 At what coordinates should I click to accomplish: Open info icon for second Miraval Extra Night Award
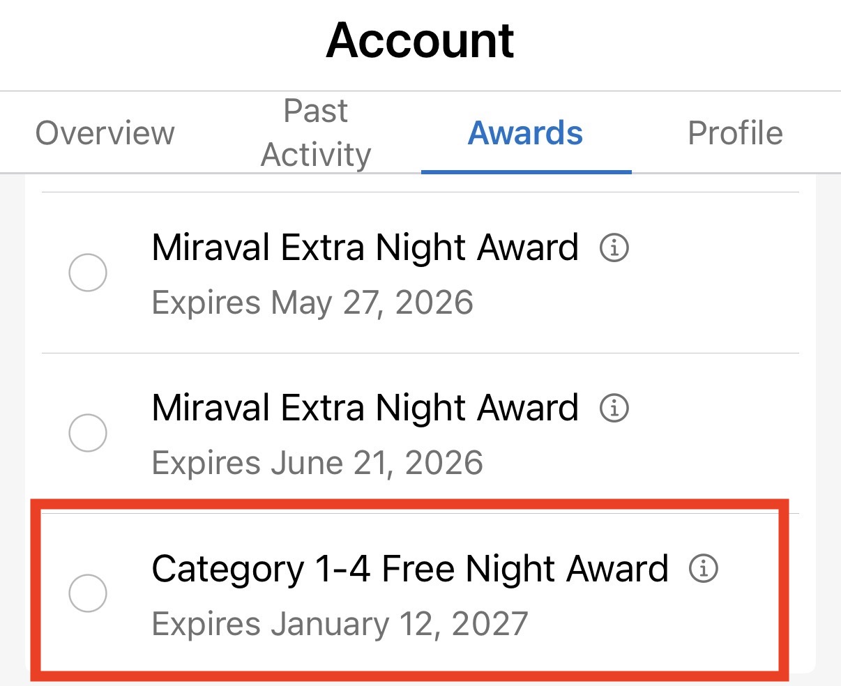[614, 408]
